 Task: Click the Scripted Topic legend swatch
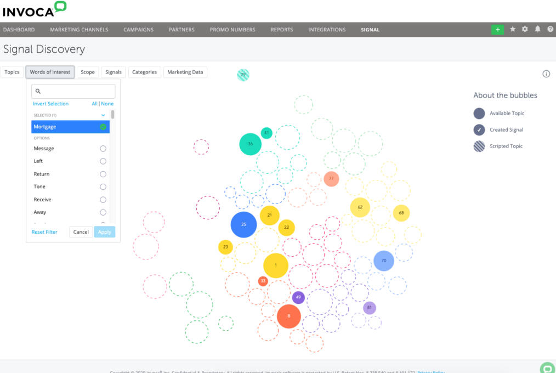pos(479,146)
